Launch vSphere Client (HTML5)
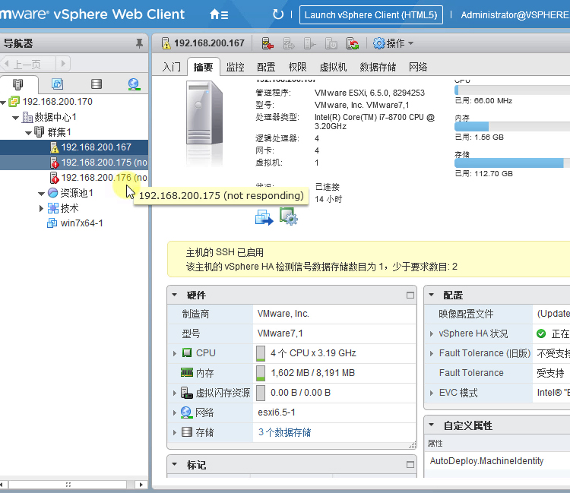Screen dimensions: 570x493 click(x=371, y=15)
